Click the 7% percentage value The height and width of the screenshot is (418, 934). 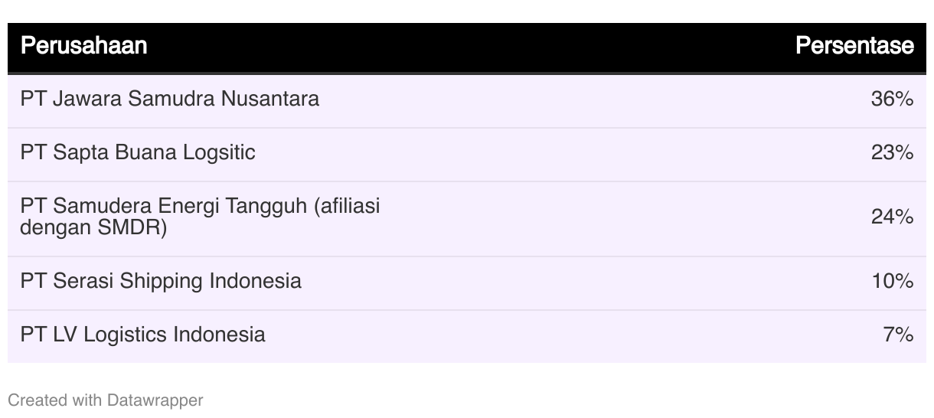[898, 335]
